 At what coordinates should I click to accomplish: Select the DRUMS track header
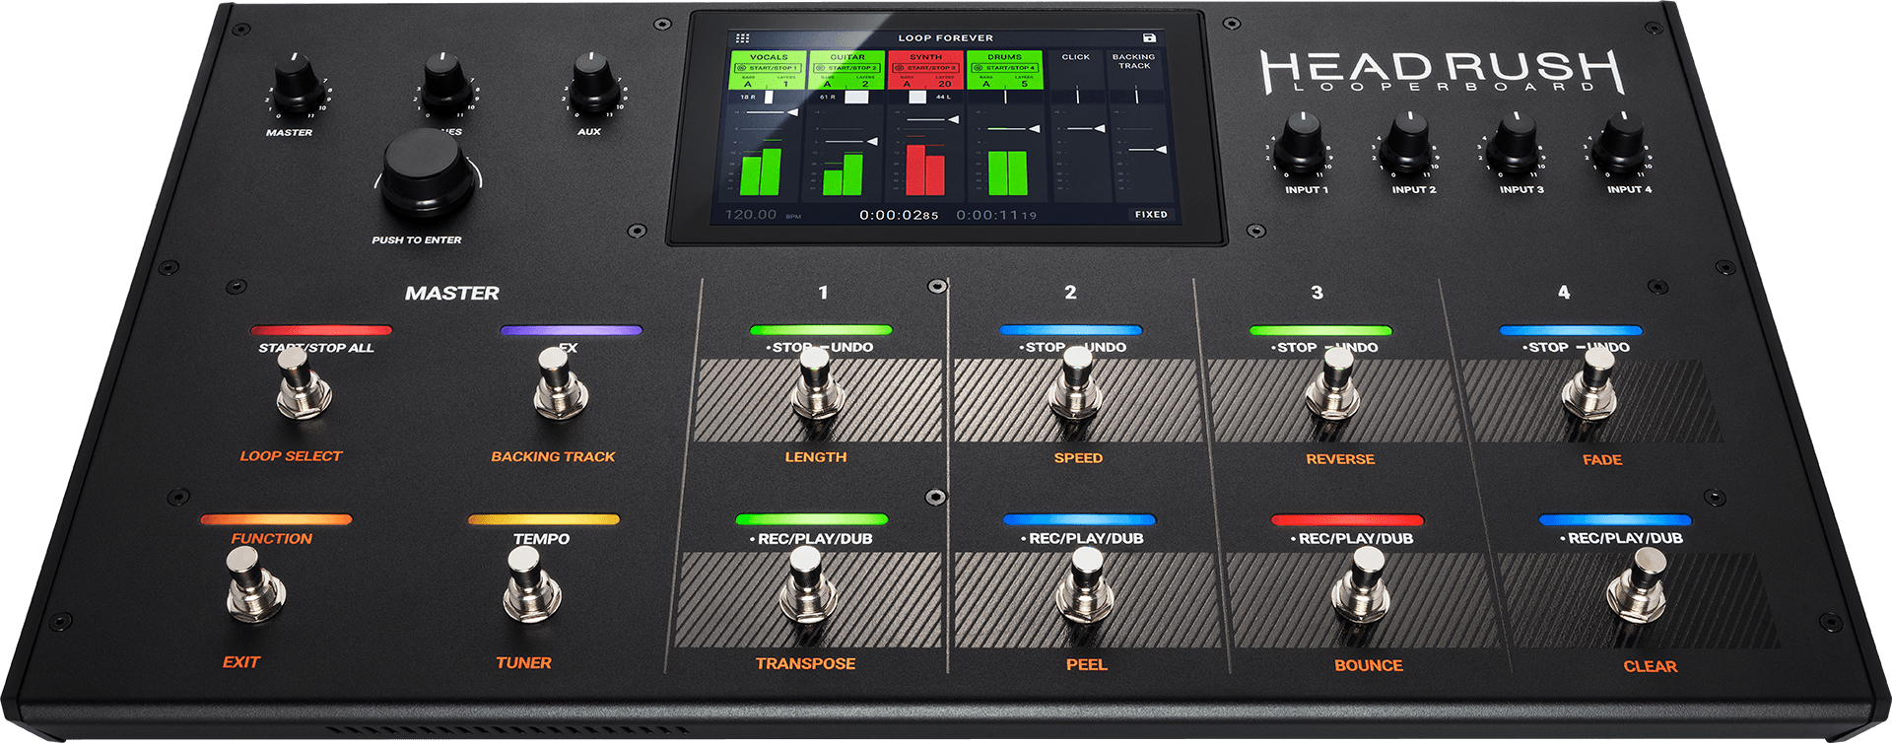point(1005,57)
